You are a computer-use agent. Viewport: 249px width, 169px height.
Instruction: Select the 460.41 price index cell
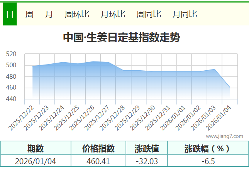point(98,161)
